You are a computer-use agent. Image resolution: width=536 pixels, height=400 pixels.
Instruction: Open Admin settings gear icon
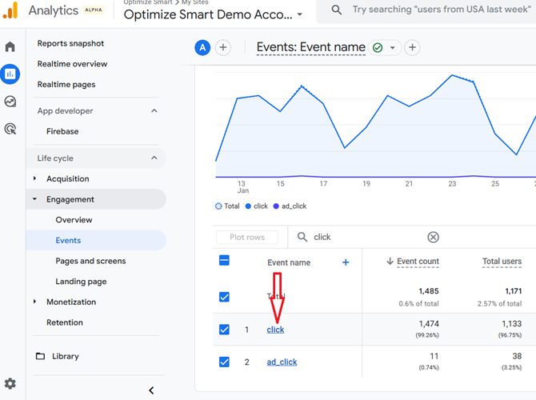10,383
